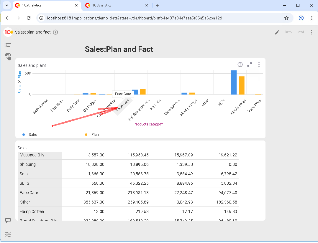Open the dashboard info icon beside title
318x243 pixels.
pyautogui.click(x=55, y=32)
